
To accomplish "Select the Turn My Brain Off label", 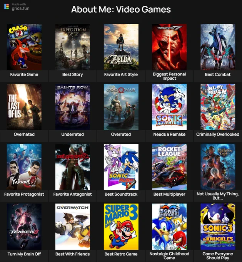I will coord(24,254).
